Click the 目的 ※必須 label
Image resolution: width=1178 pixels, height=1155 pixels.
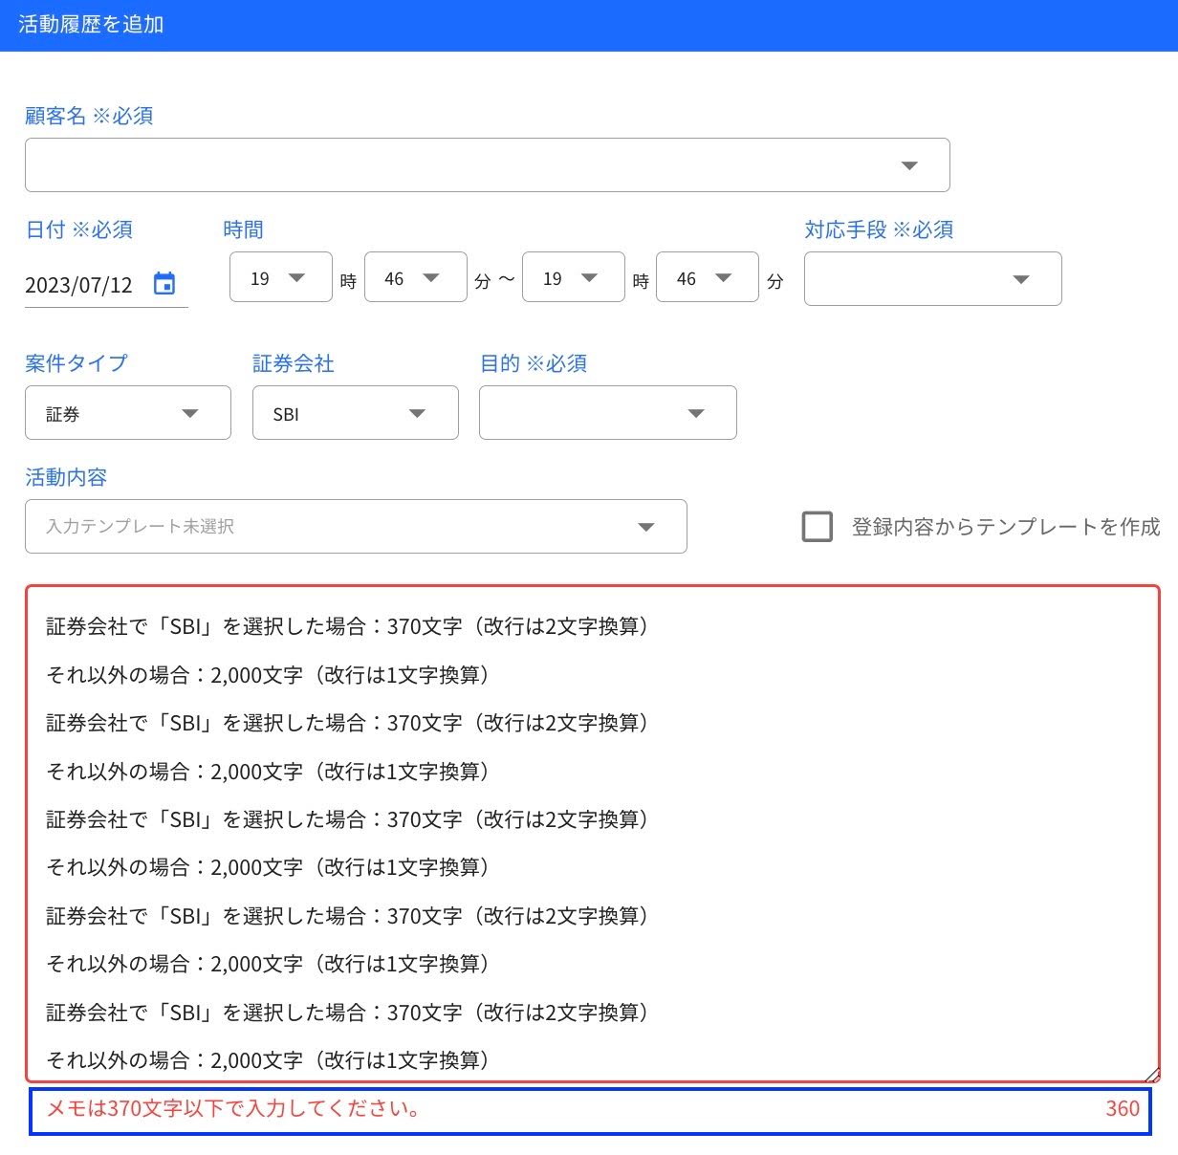click(534, 363)
